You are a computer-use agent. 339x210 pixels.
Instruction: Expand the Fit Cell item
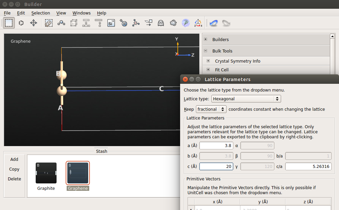208,70
